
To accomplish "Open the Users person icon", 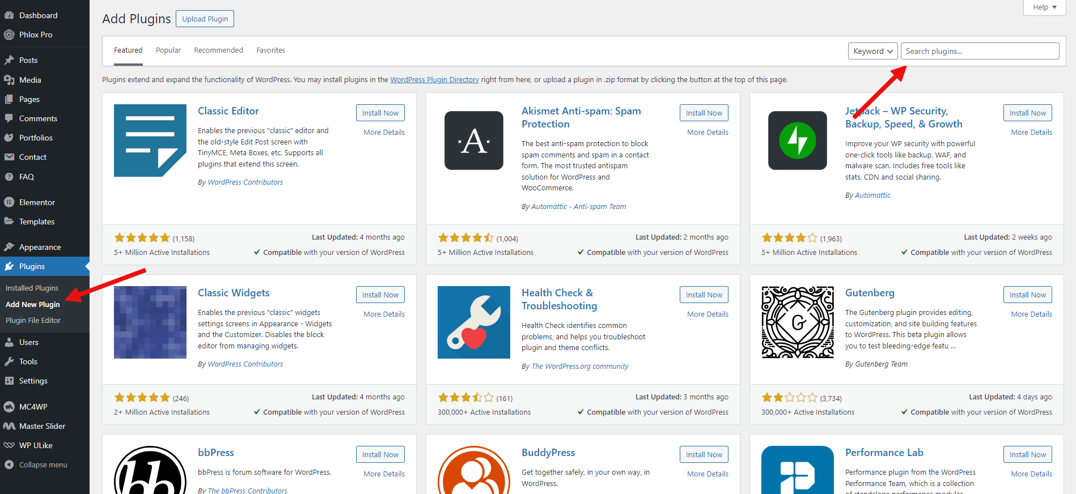I will click(x=9, y=342).
